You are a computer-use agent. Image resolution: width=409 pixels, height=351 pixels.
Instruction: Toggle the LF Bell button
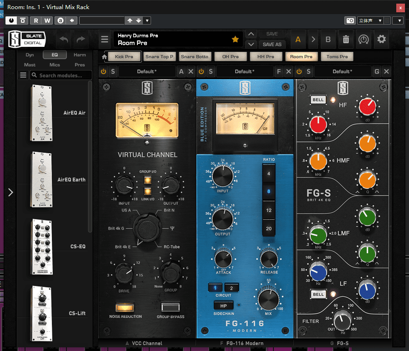tap(318, 294)
